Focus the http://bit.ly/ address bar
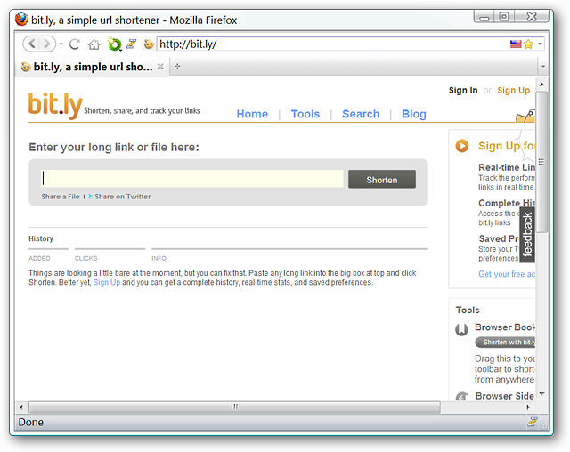The height and width of the screenshot is (452, 570). [332, 44]
